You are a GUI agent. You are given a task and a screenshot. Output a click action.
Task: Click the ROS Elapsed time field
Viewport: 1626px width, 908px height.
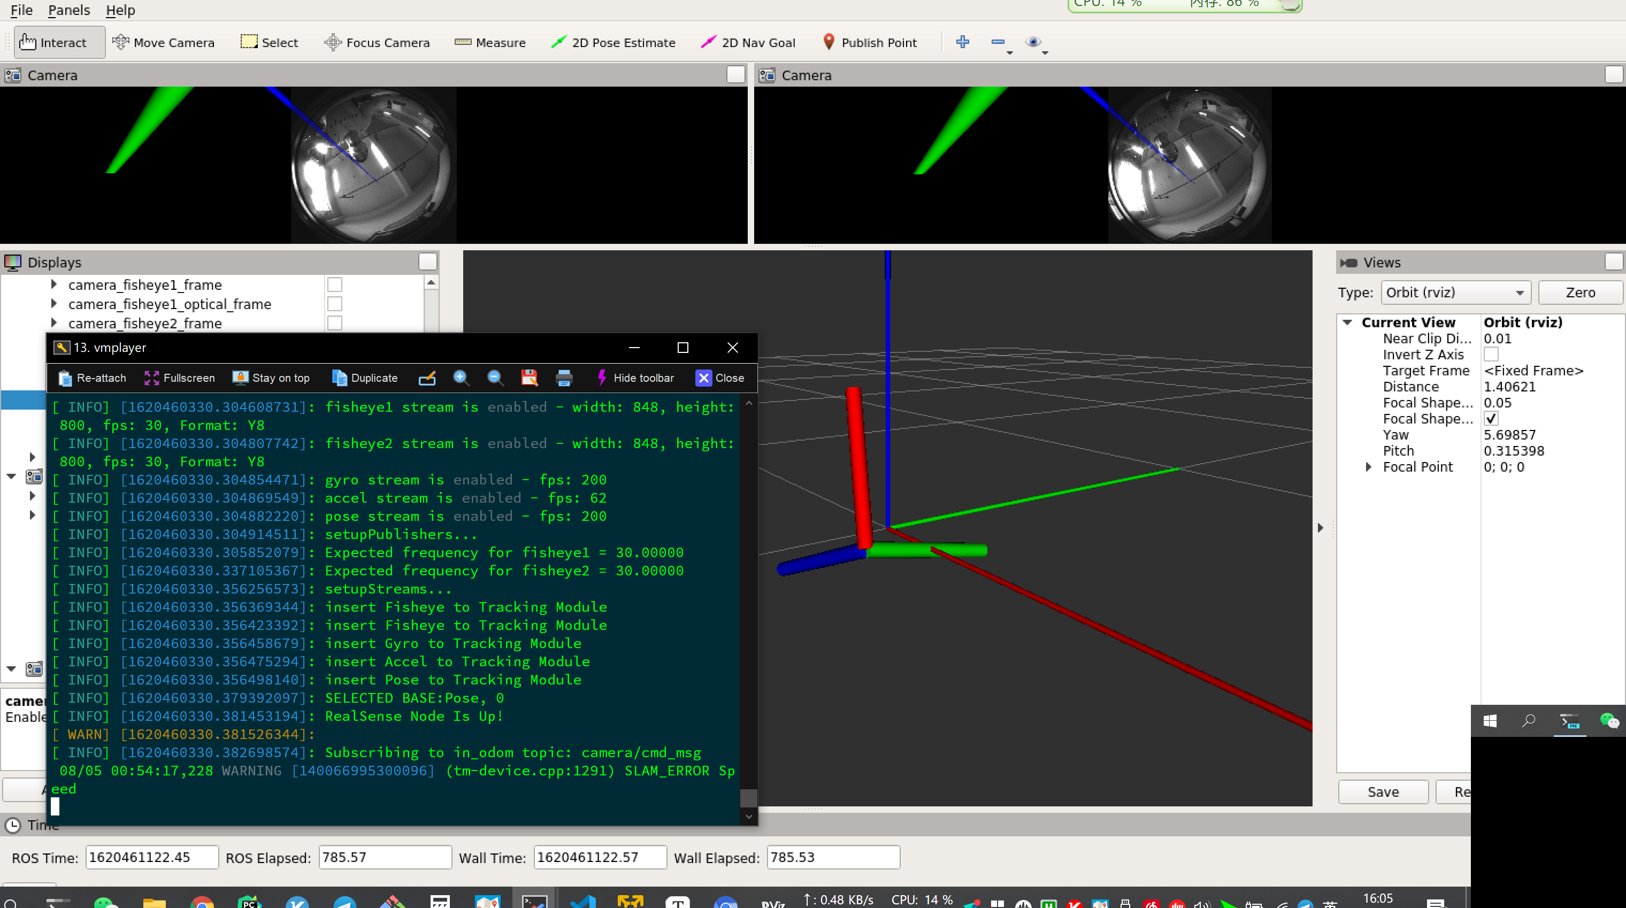(x=385, y=857)
